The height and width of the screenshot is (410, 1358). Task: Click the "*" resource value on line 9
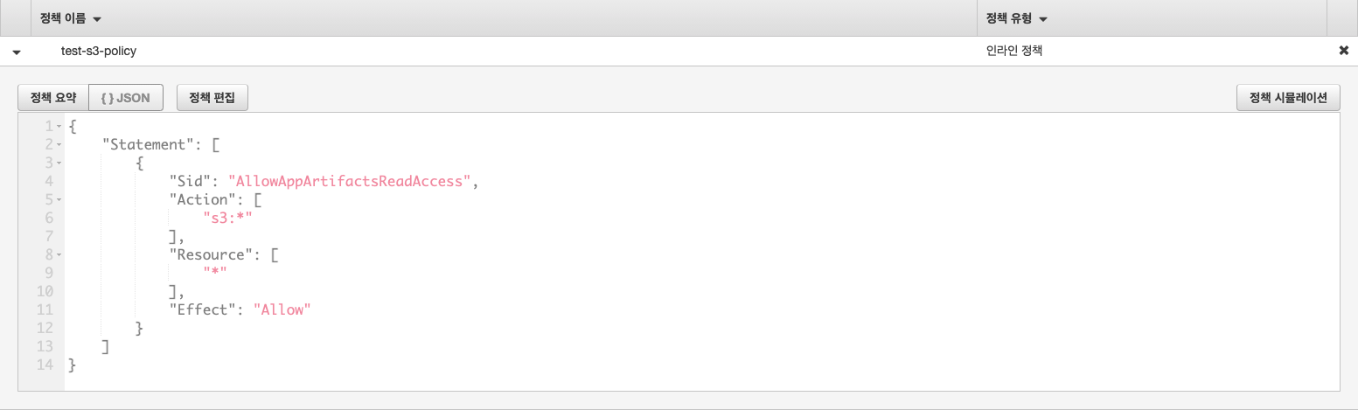click(x=214, y=273)
